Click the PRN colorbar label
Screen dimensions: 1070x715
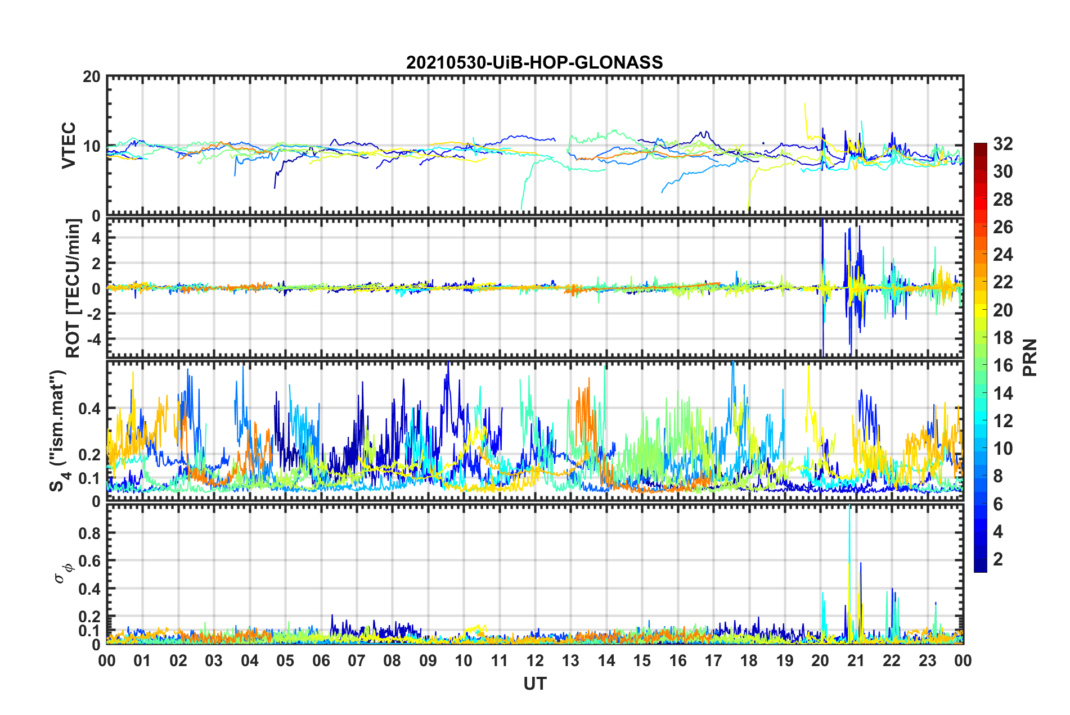(1030, 357)
